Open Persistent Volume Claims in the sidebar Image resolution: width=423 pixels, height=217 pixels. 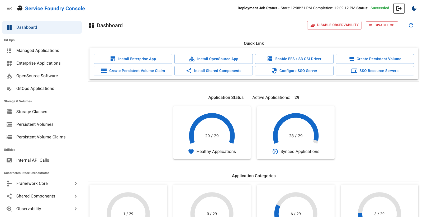coord(41,137)
